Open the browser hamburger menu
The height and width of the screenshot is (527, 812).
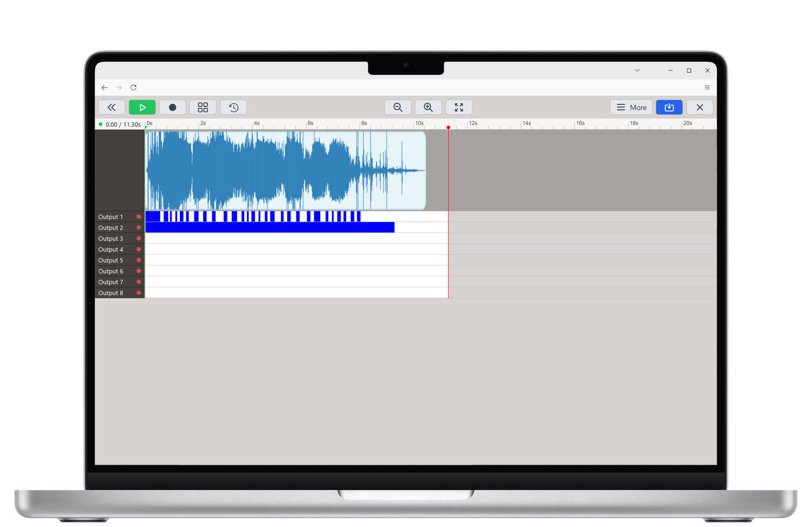click(x=707, y=87)
